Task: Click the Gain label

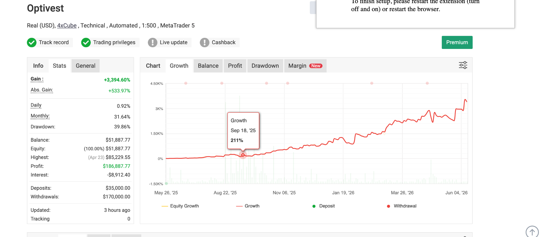Action: click(x=37, y=79)
